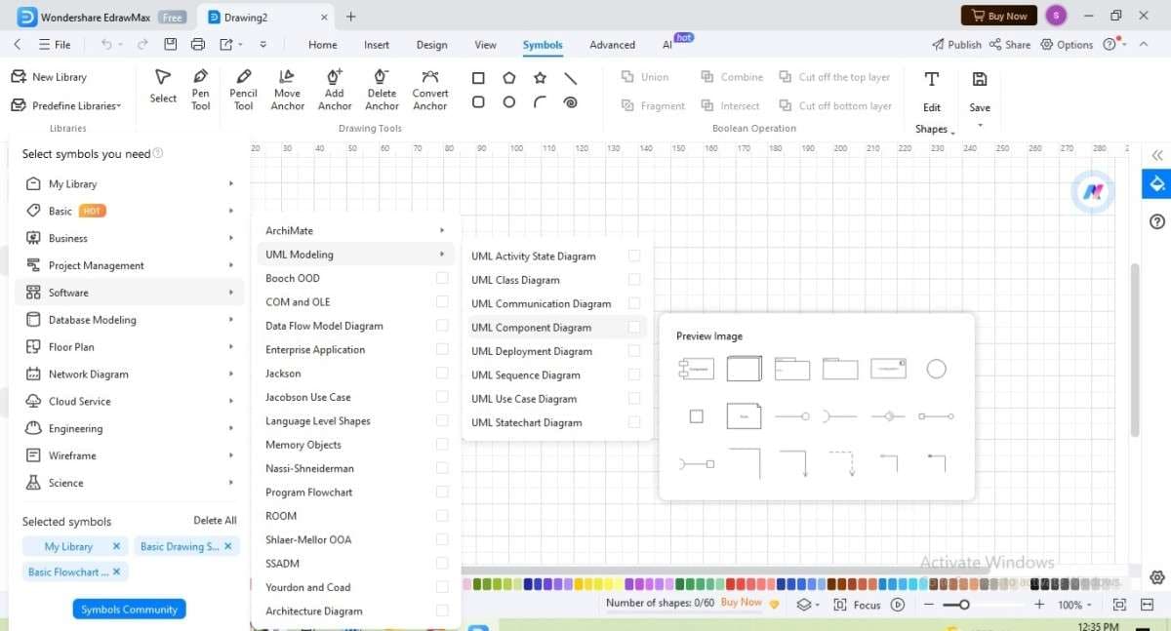Click the print icon in the toolbar
The height and width of the screenshot is (631, 1171).
pos(198,45)
